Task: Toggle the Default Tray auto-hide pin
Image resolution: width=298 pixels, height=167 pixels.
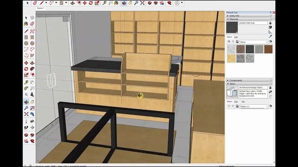Action: [271, 13]
